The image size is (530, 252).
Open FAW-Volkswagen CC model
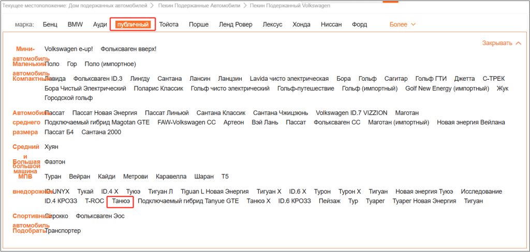[x=186, y=122]
